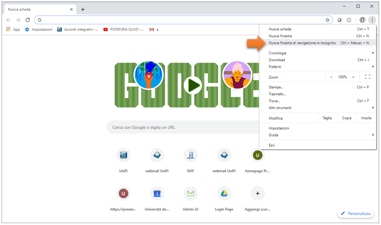Open Impostazioni from the Chrome menu
Screen dimensions: 381x225
point(318,128)
